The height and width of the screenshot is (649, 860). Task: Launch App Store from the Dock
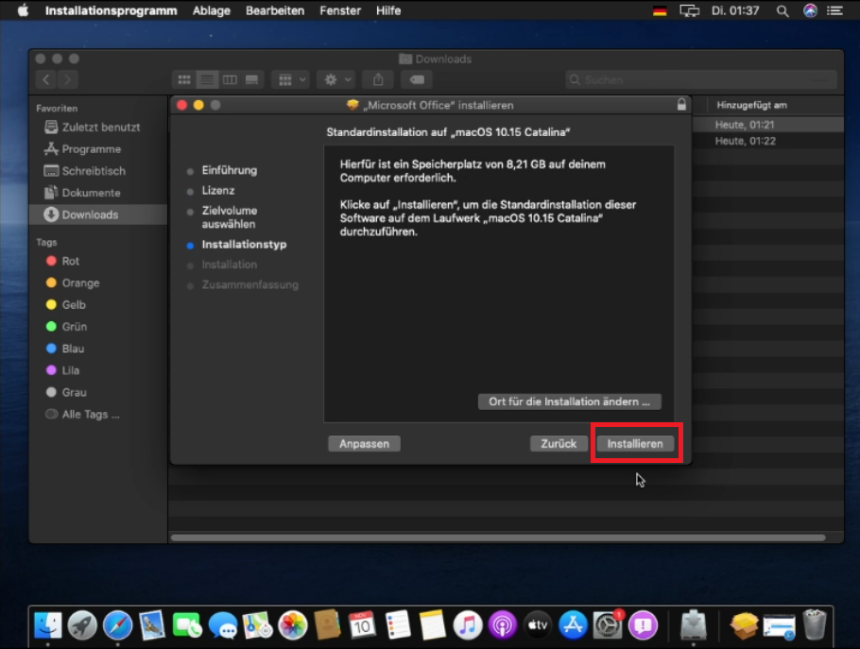point(573,624)
